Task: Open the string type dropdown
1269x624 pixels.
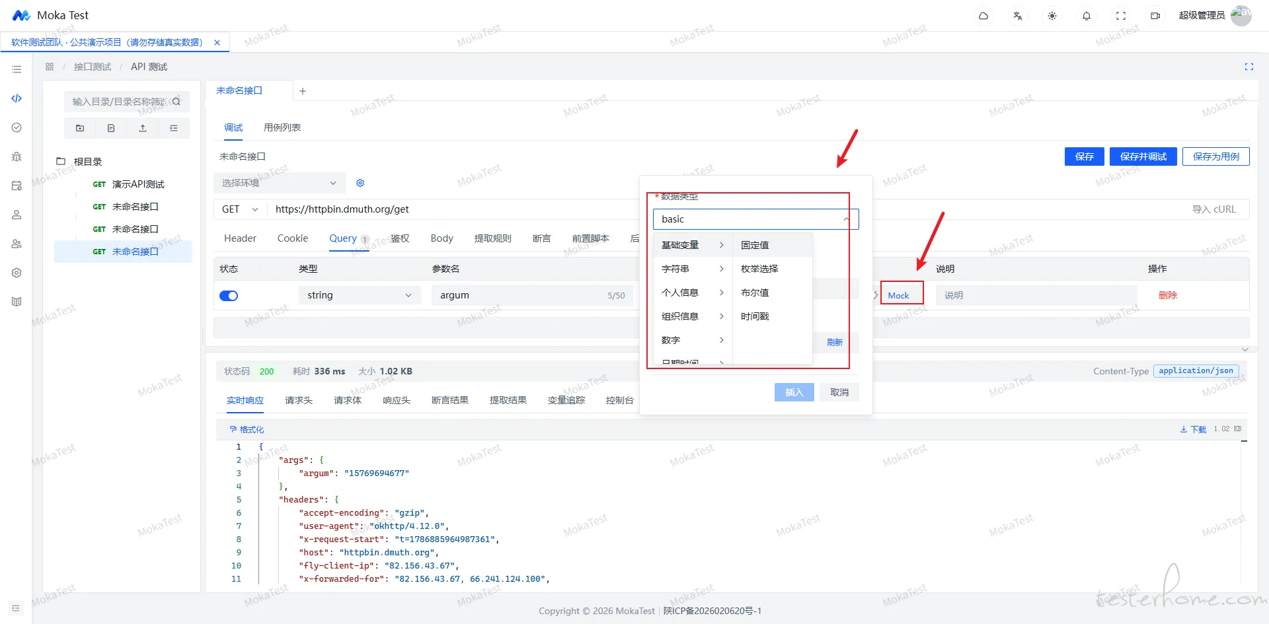Action: [360, 295]
